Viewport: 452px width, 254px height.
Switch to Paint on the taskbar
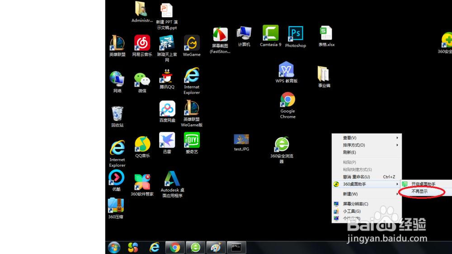point(216,247)
